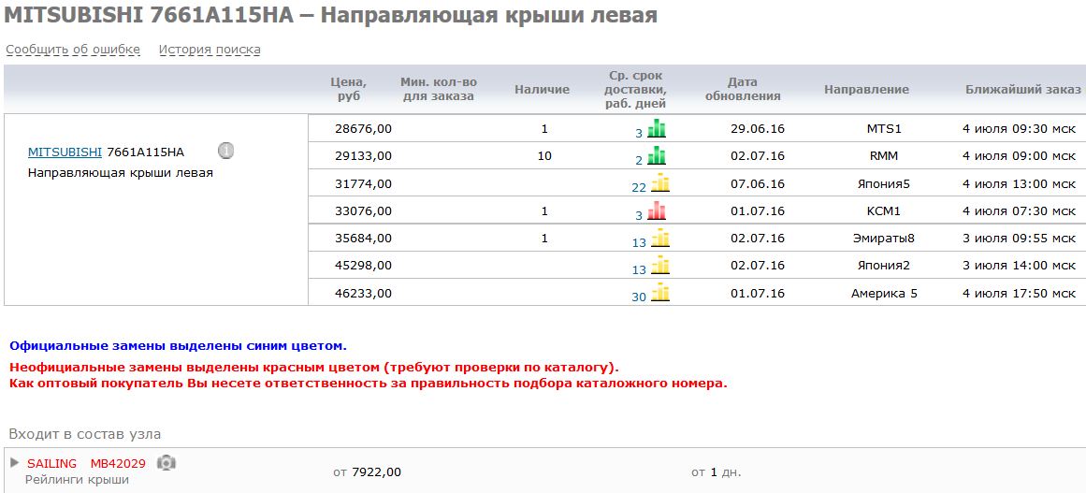Open the SAILING brand link

(52, 463)
